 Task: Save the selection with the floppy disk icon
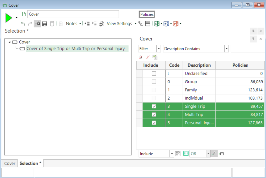click(x=45, y=24)
